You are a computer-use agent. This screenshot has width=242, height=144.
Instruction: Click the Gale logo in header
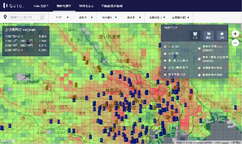(x=13, y=6)
